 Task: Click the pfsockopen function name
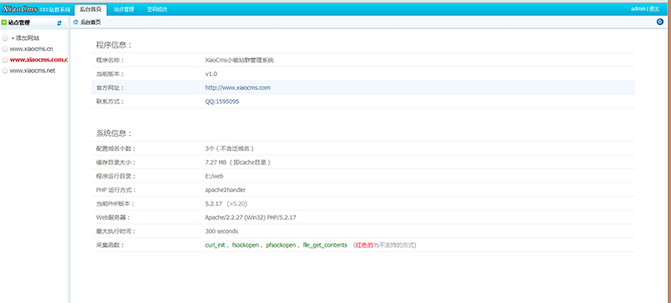pos(280,245)
